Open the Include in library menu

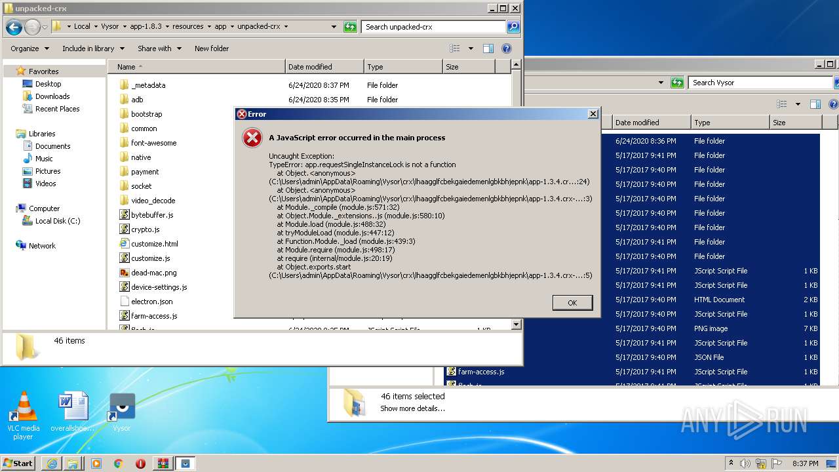(x=92, y=49)
